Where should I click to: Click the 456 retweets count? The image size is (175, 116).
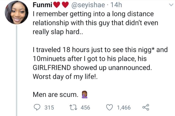(x=85, y=107)
